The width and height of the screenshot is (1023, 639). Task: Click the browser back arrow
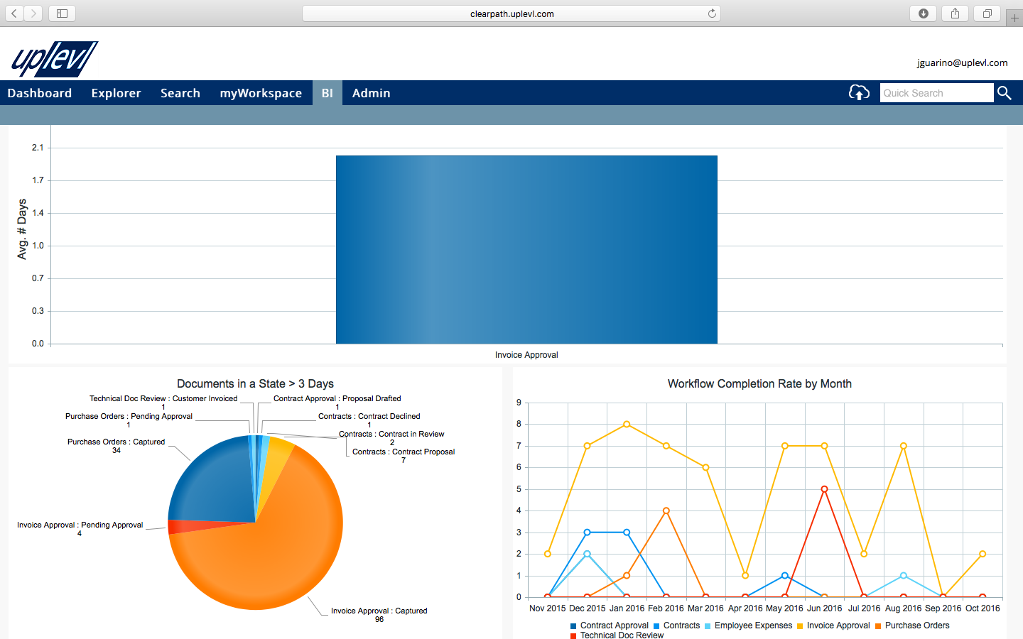coord(14,13)
